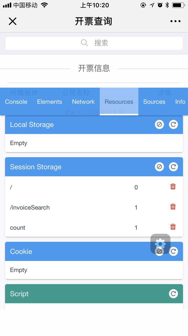The height and width of the screenshot is (336, 188).
Task: Delete the "/" session storage entry
Action: coord(173,187)
